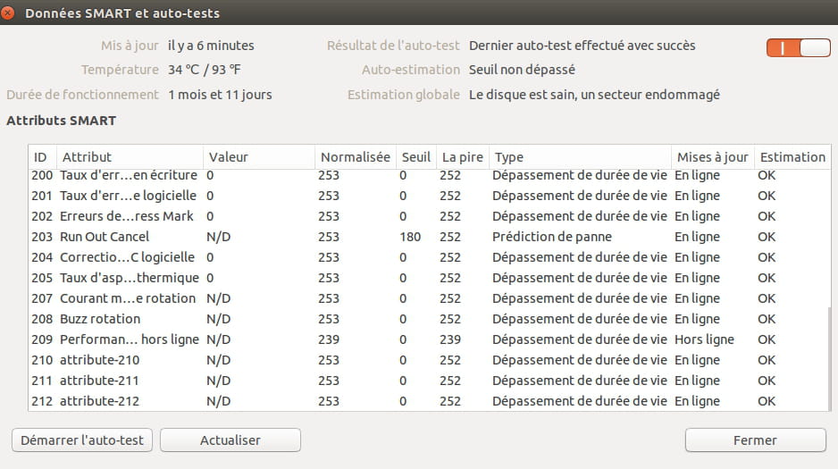Click Mises à jour column header
Image resolution: width=838 pixels, height=469 pixels.
tap(713, 157)
